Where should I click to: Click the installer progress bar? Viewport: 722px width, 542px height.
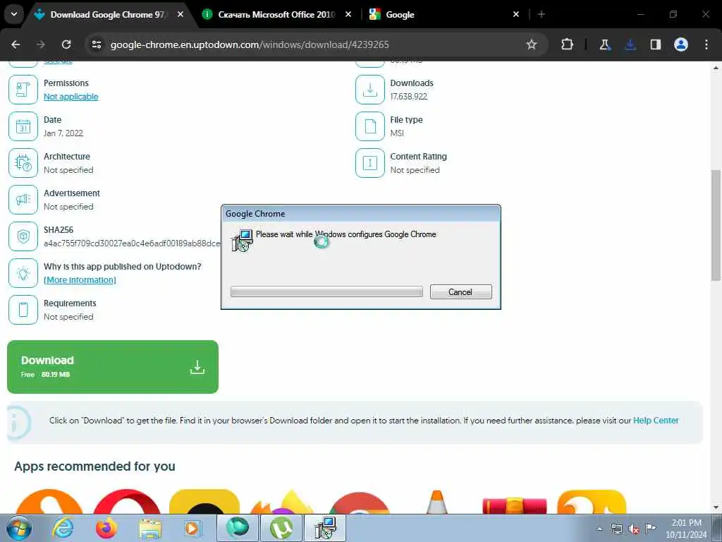(326, 291)
